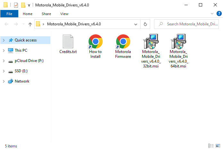Click the 5 items status bar text
The width and height of the screenshot is (223, 150).
(11, 146)
